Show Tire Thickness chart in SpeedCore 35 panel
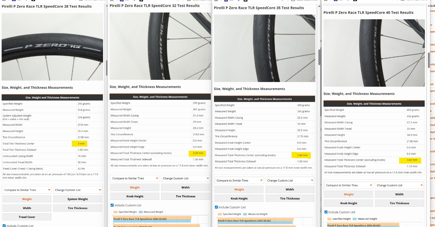 290,198
